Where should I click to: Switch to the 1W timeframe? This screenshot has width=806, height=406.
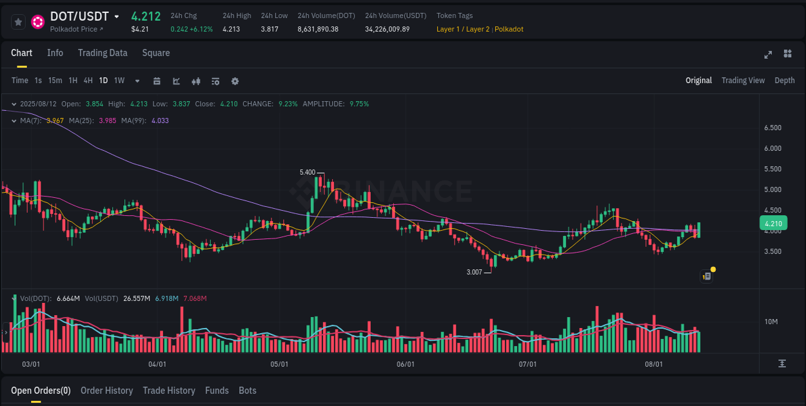pos(119,81)
